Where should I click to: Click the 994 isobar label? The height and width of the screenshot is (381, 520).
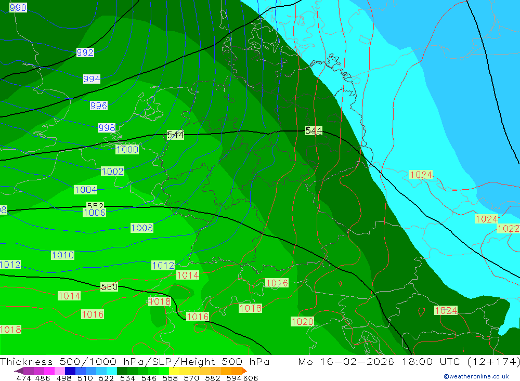click(x=92, y=79)
